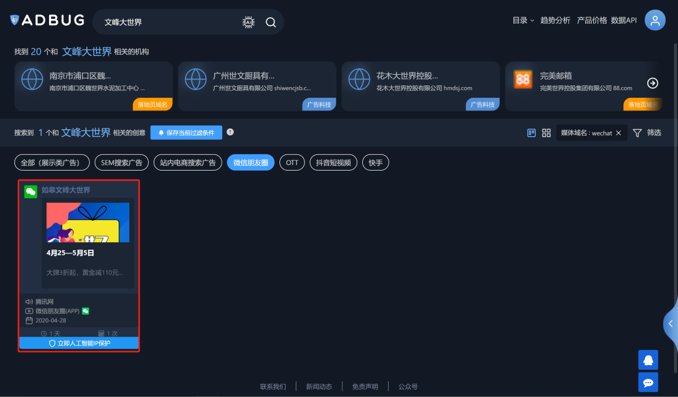
Task: Expand the 目录 dropdown menu
Action: pos(523,20)
